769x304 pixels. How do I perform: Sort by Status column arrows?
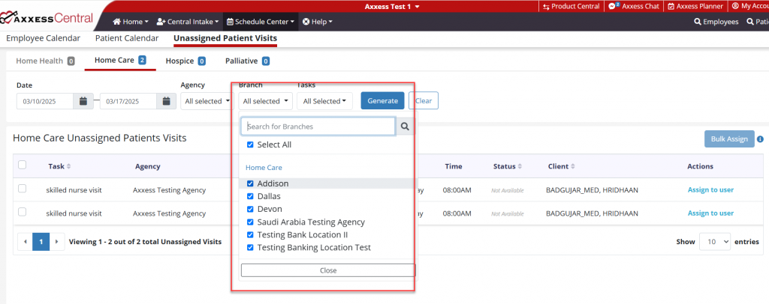coord(520,167)
